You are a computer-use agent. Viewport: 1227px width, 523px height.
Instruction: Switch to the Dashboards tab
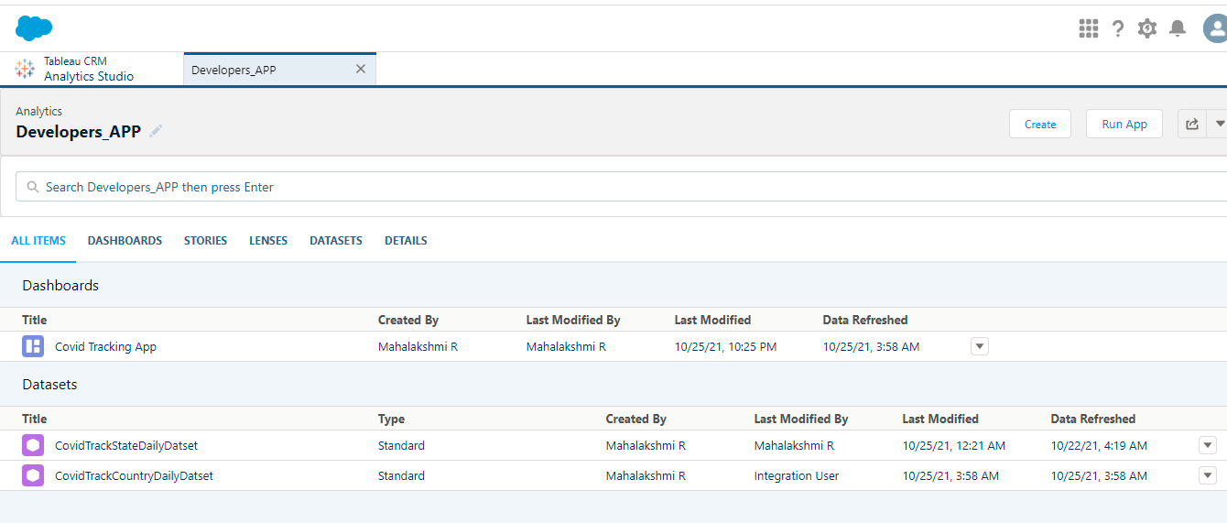click(x=125, y=241)
